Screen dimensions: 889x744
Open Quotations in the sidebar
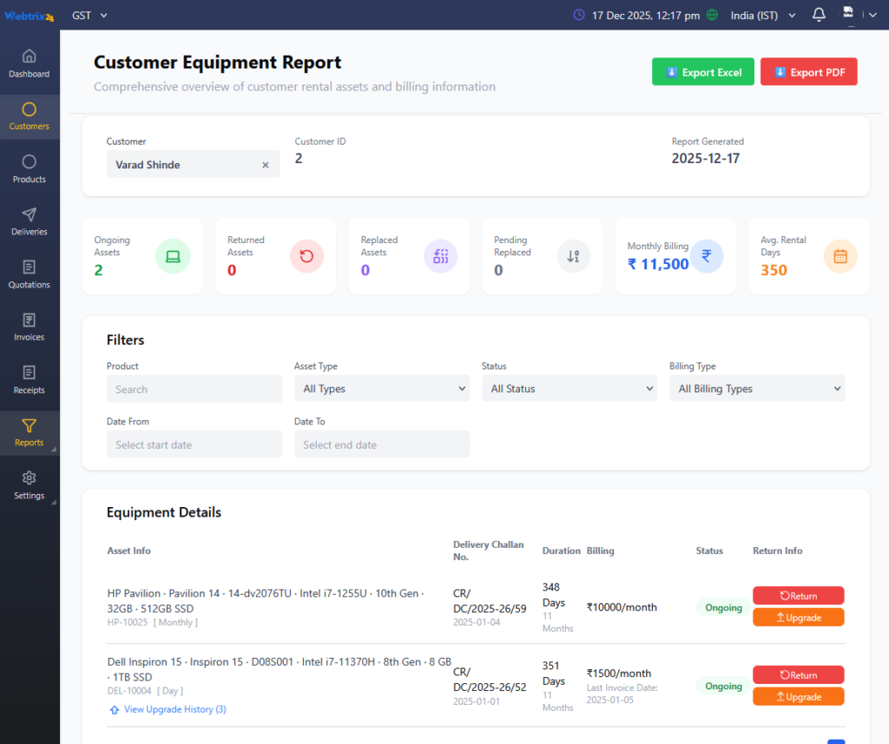(x=29, y=275)
